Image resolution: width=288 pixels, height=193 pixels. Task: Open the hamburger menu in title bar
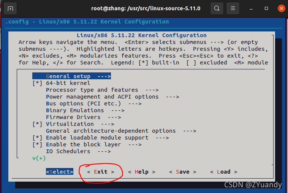pos(233,8)
